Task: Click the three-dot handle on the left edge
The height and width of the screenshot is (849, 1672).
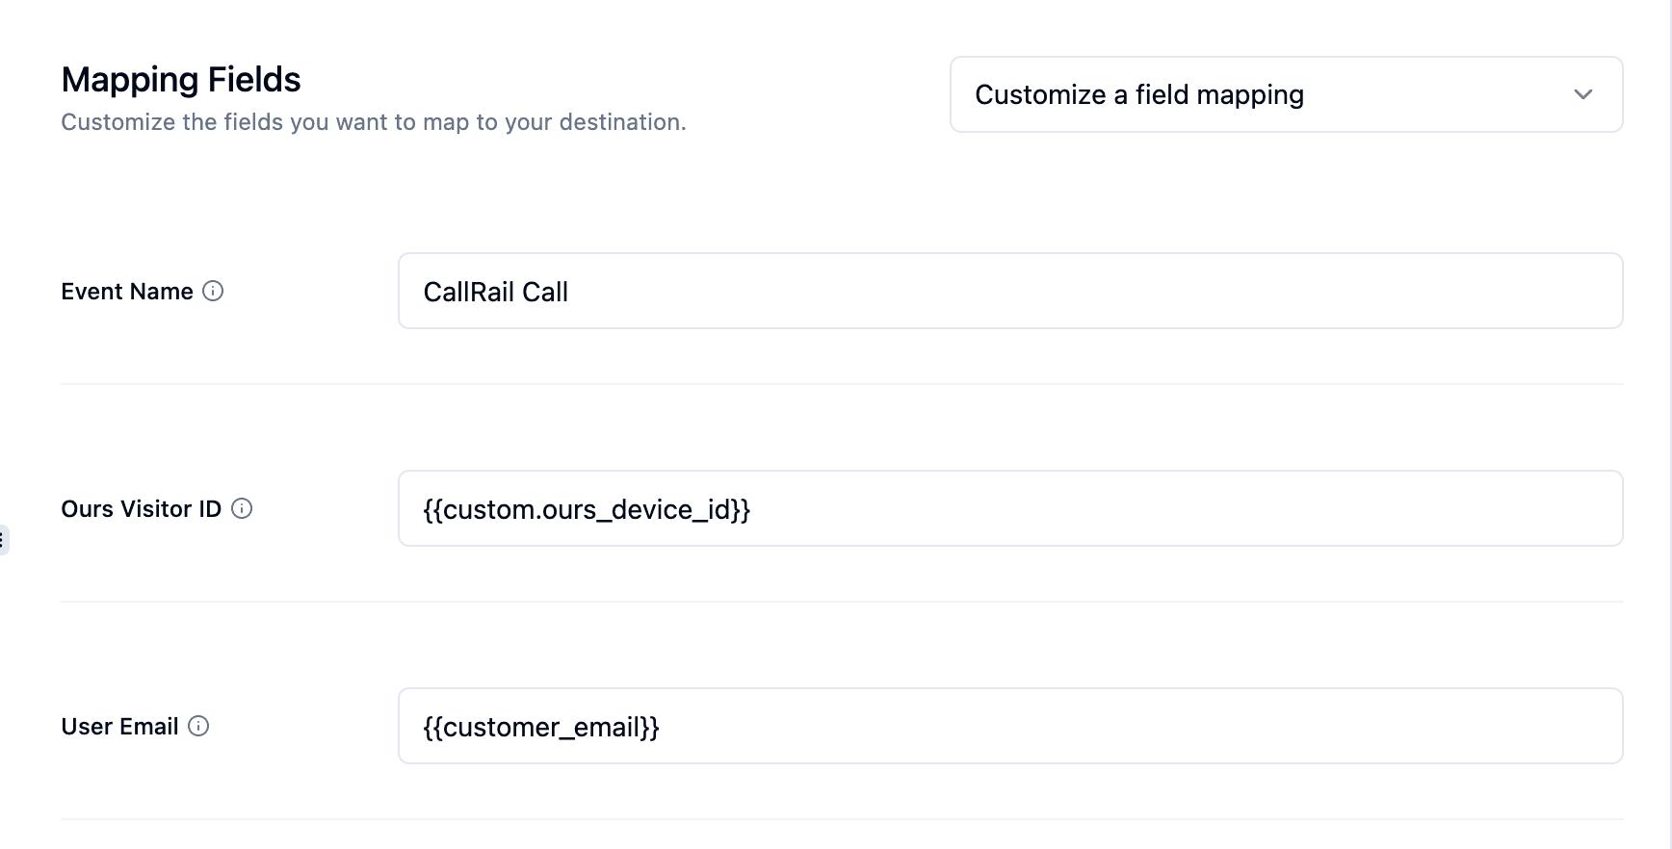Action: point(2,540)
